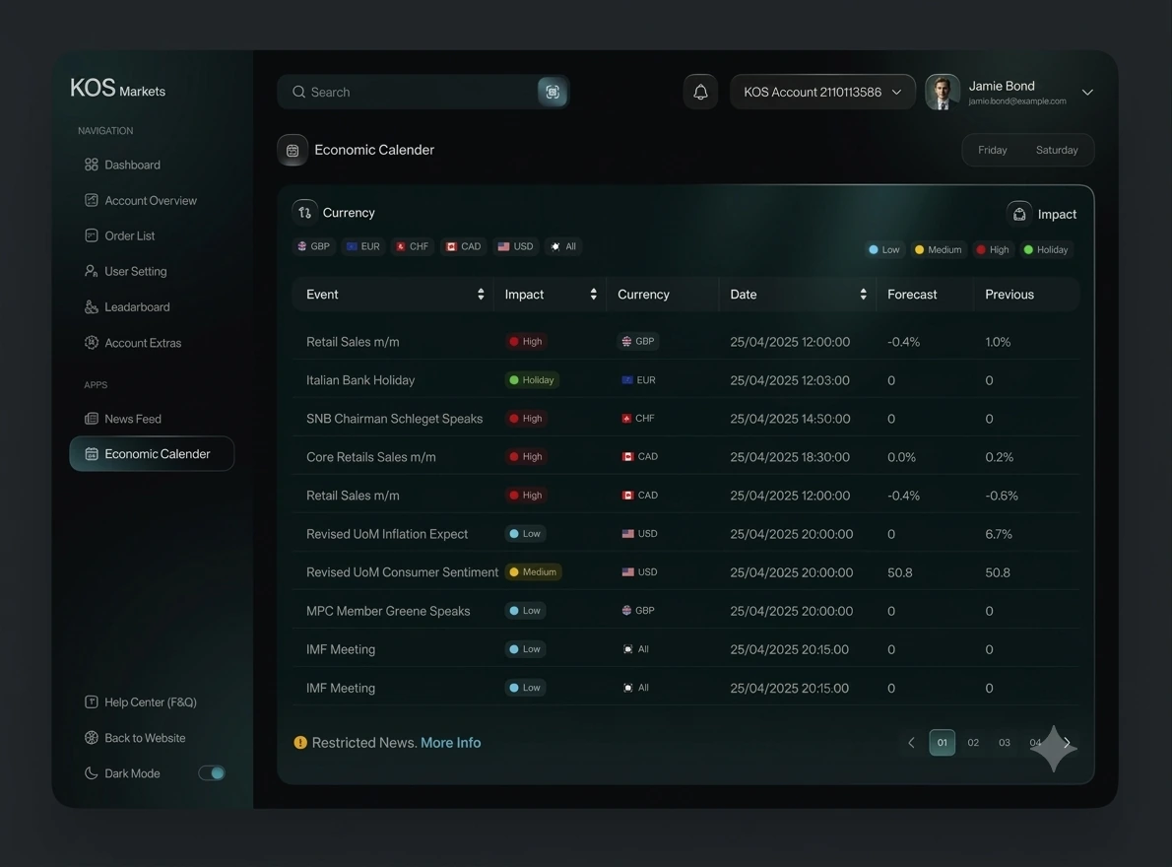Sort table by Impact column arrows
The width and height of the screenshot is (1172, 867).
(x=594, y=295)
